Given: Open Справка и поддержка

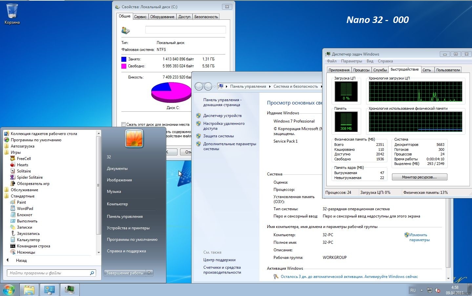Looking at the screenshot, I should tap(126, 251).
